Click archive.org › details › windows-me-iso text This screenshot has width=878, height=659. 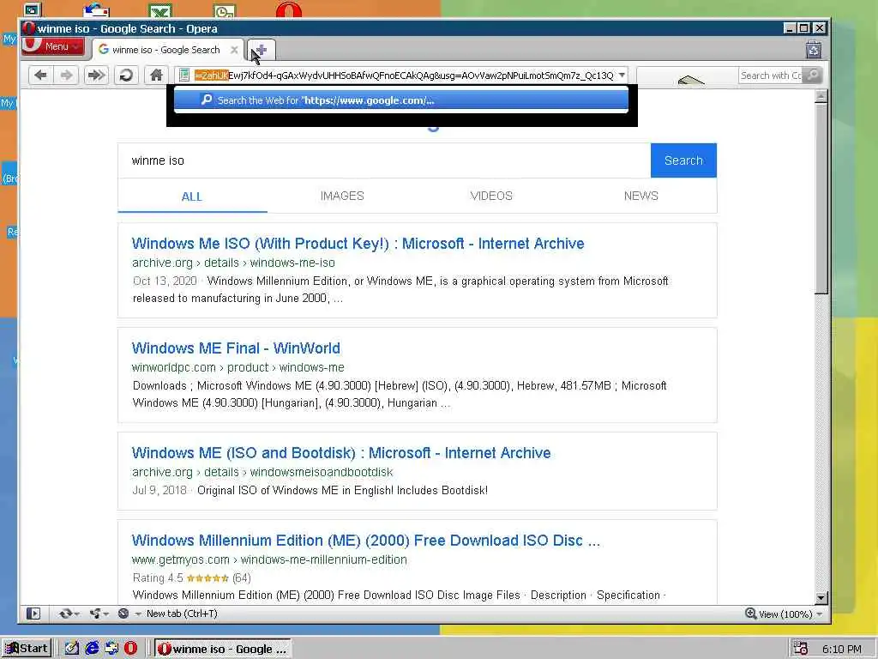coord(233,263)
